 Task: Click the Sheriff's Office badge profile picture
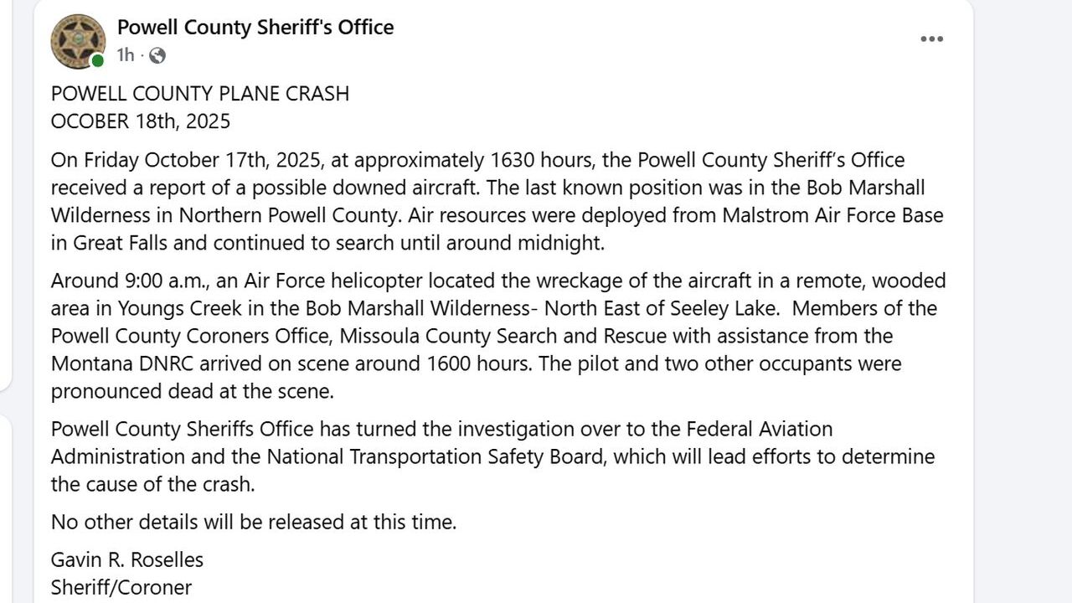tap(78, 40)
